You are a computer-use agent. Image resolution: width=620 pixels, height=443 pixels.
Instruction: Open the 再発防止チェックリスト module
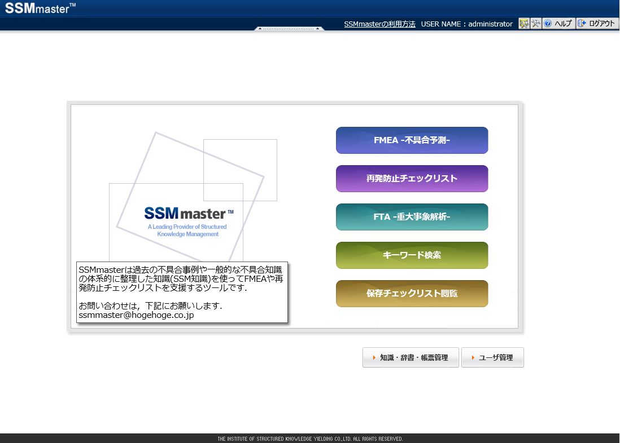[412, 178]
